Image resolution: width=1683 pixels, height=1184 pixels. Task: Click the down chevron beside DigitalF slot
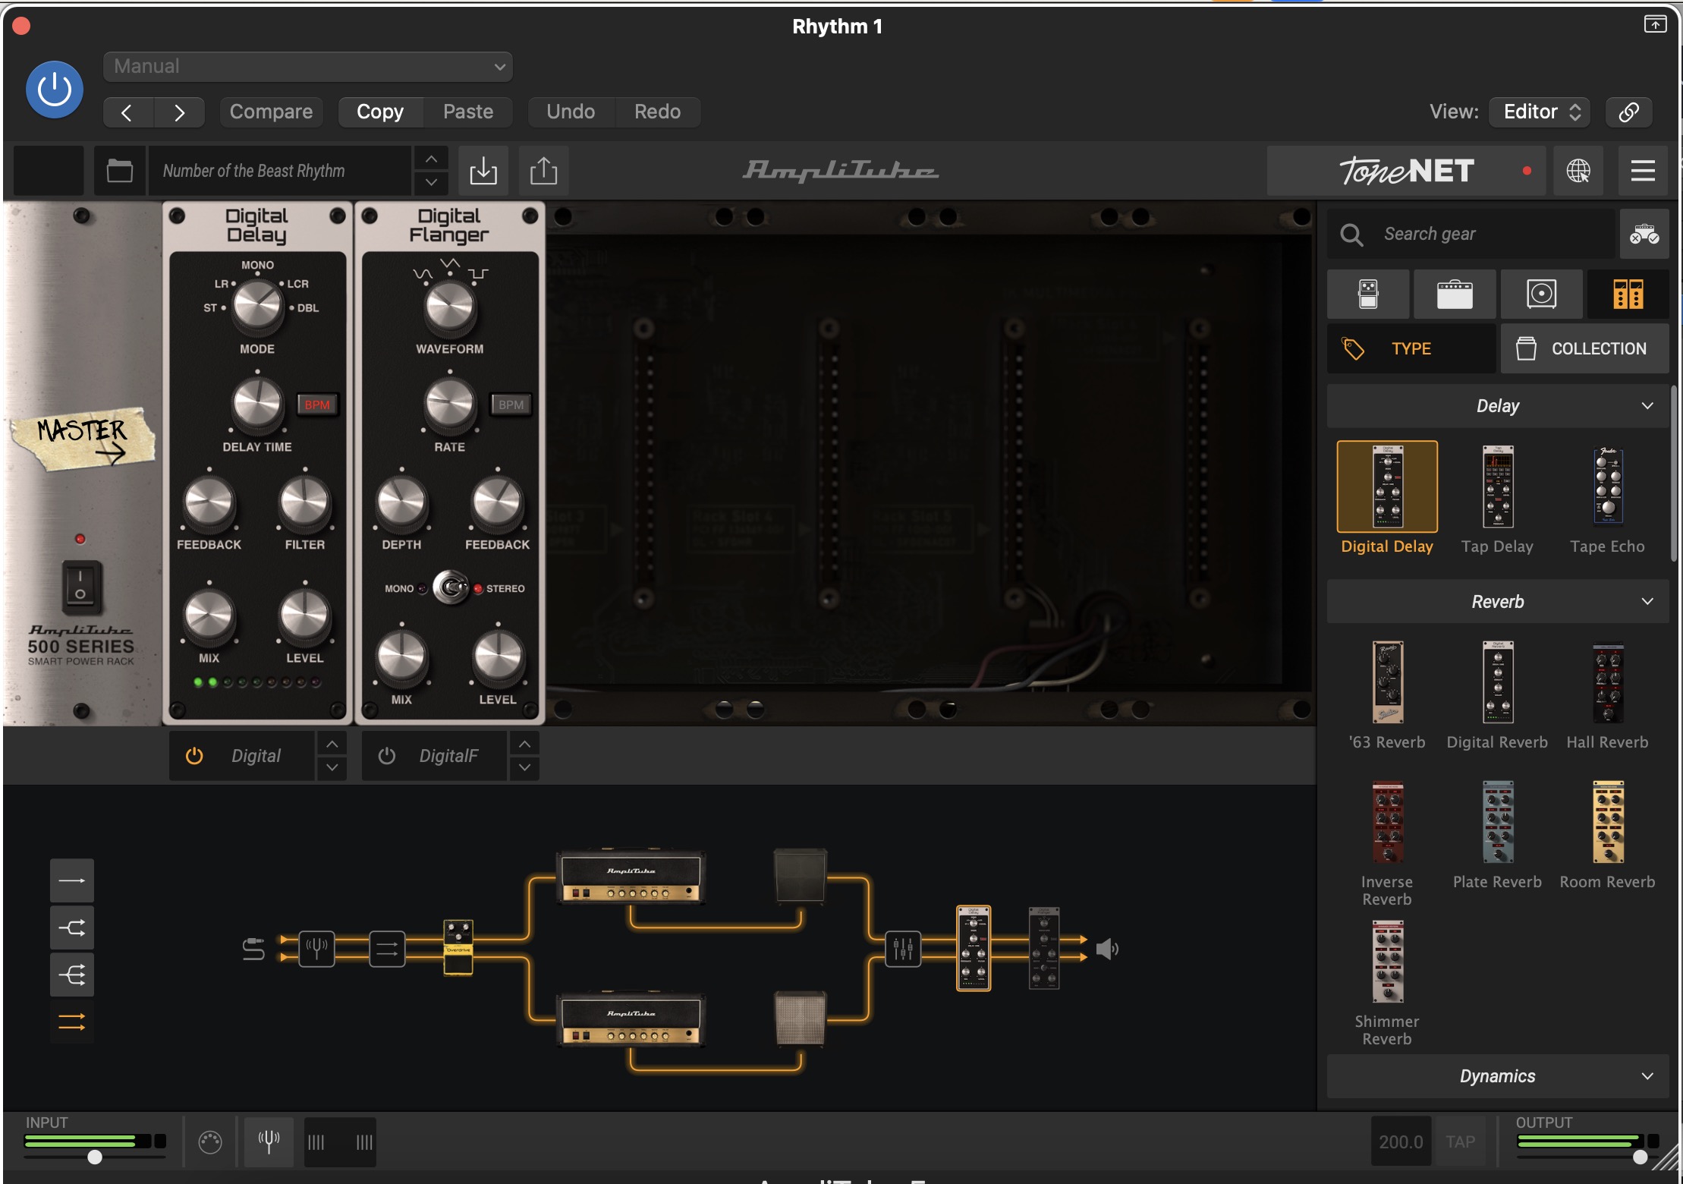(525, 768)
